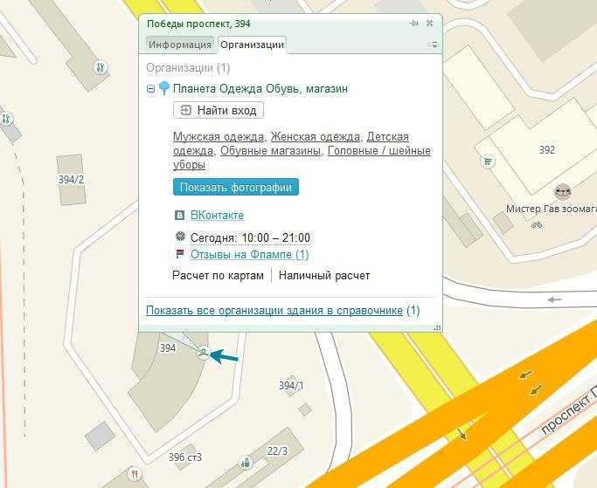Click the clothes hanger marker at building 394
Screen dimensions: 597x488
203,353
